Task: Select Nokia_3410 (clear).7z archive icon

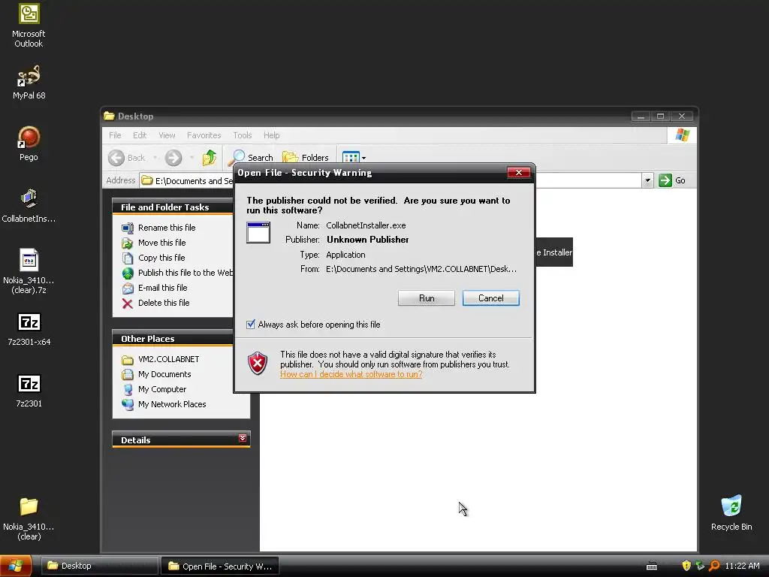Action: (29, 271)
